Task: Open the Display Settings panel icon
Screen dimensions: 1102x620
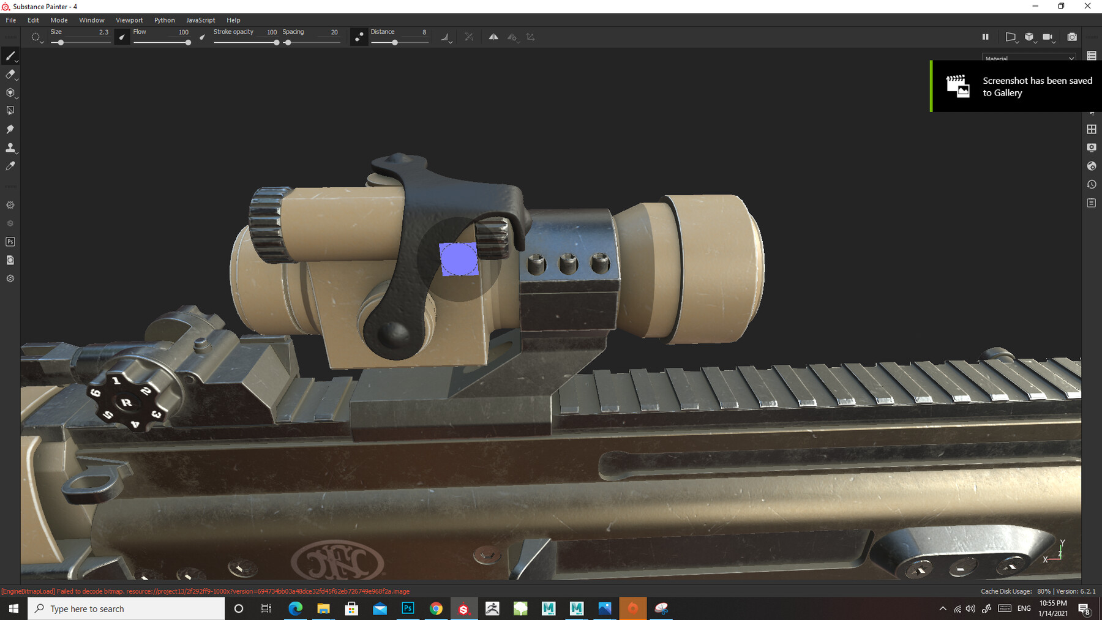Action: click(1092, 148)
